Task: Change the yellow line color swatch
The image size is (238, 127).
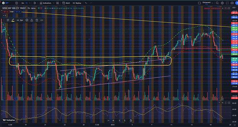Action: pos(13,20)
